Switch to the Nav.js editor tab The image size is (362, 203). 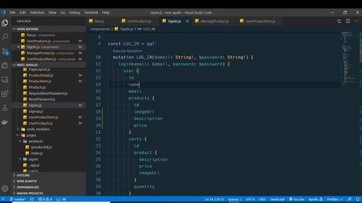[x=100, y=21]
